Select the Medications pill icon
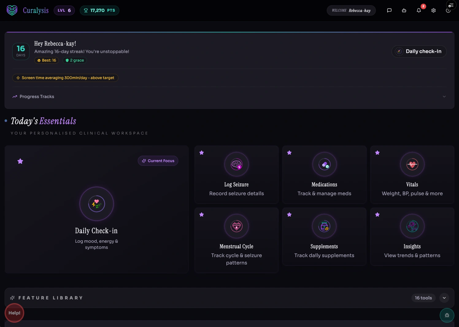 click(324, 164)
